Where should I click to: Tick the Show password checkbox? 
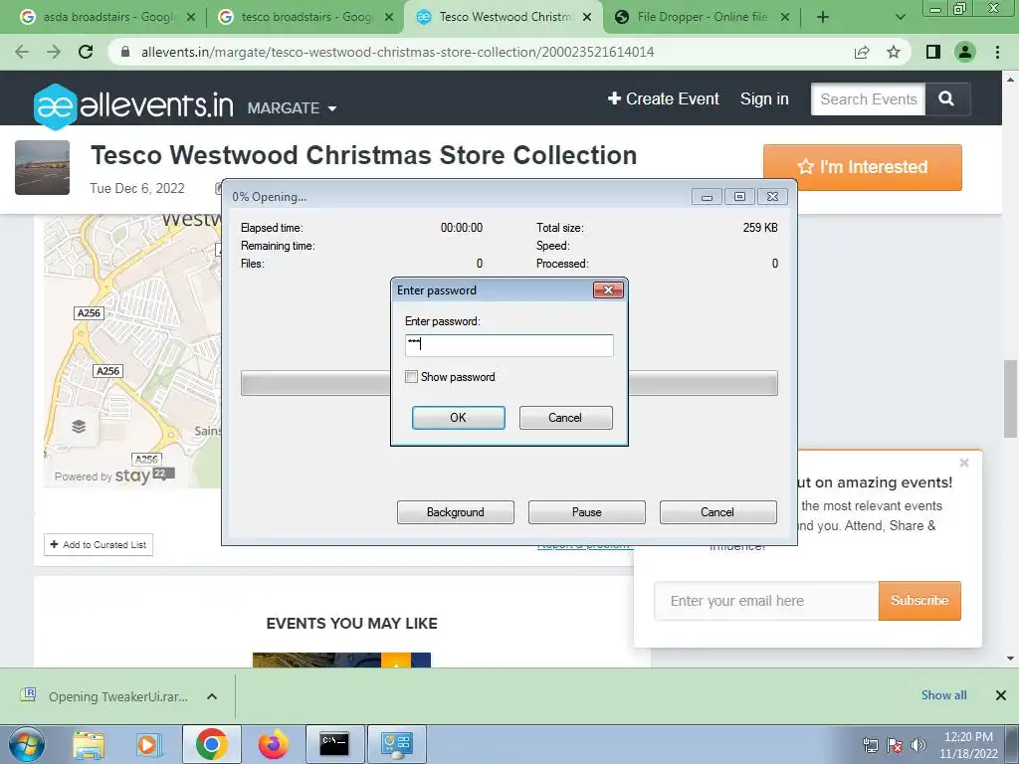tap(411, 377)
